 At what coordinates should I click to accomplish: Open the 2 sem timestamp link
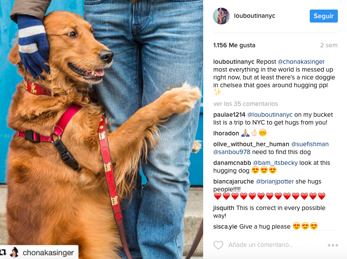coord(329,45)
